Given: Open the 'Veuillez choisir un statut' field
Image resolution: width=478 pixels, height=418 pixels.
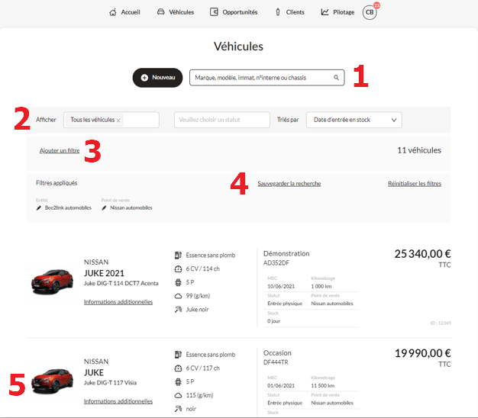Looking at the screenshot, I should coord(222,120).
